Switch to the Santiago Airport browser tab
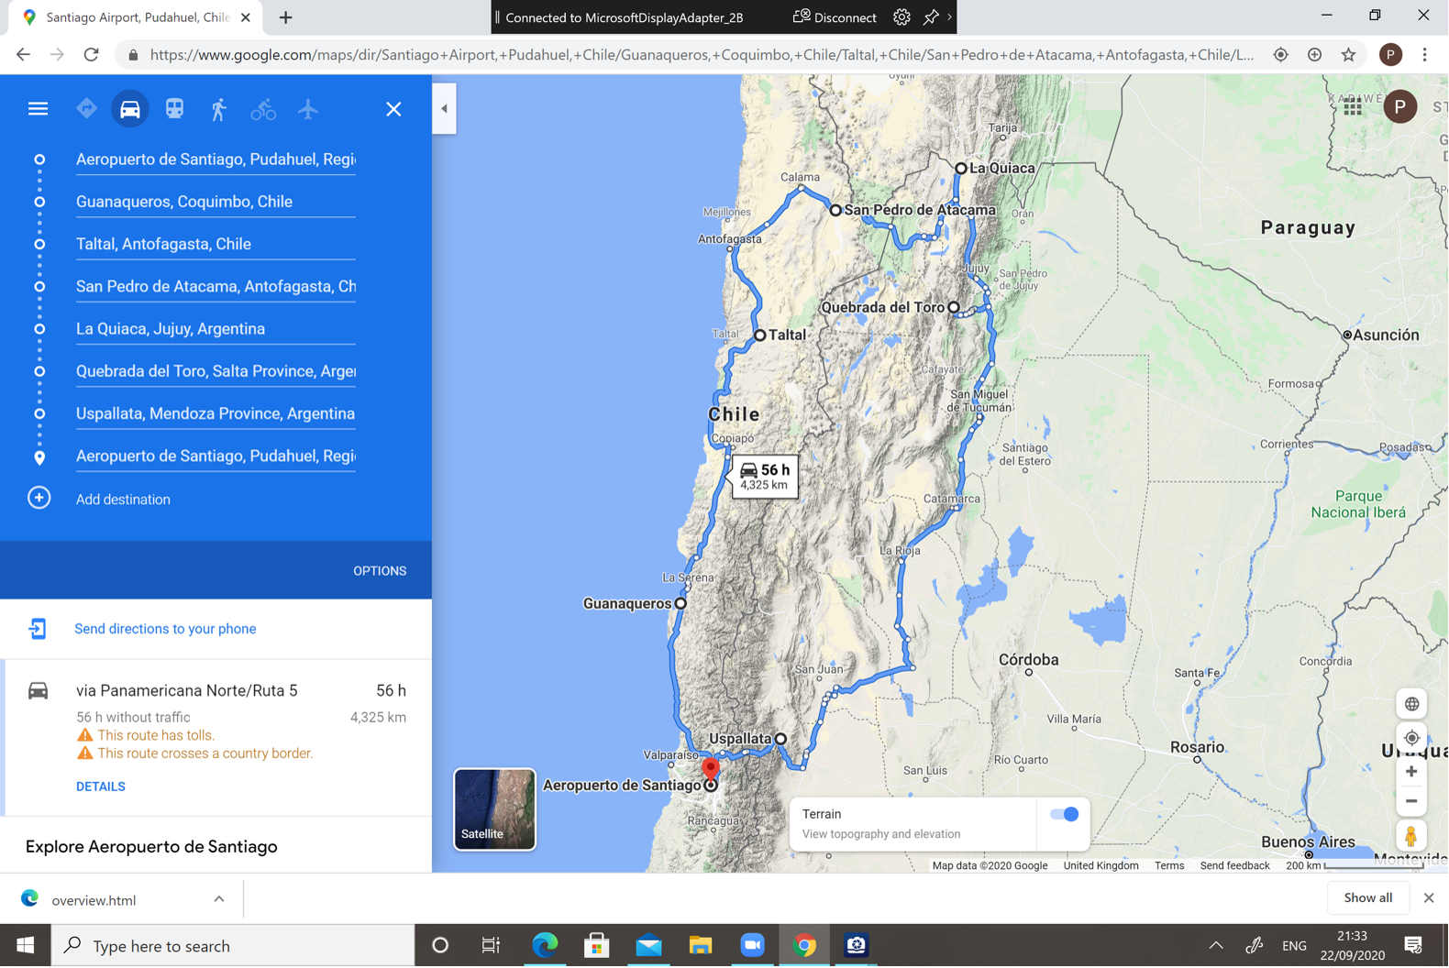This screenshot has height=968, width=1449. click(138, 17)
